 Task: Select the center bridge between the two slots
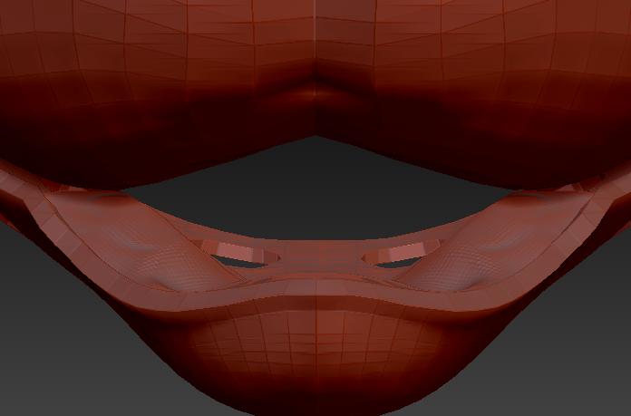(321, 257)
